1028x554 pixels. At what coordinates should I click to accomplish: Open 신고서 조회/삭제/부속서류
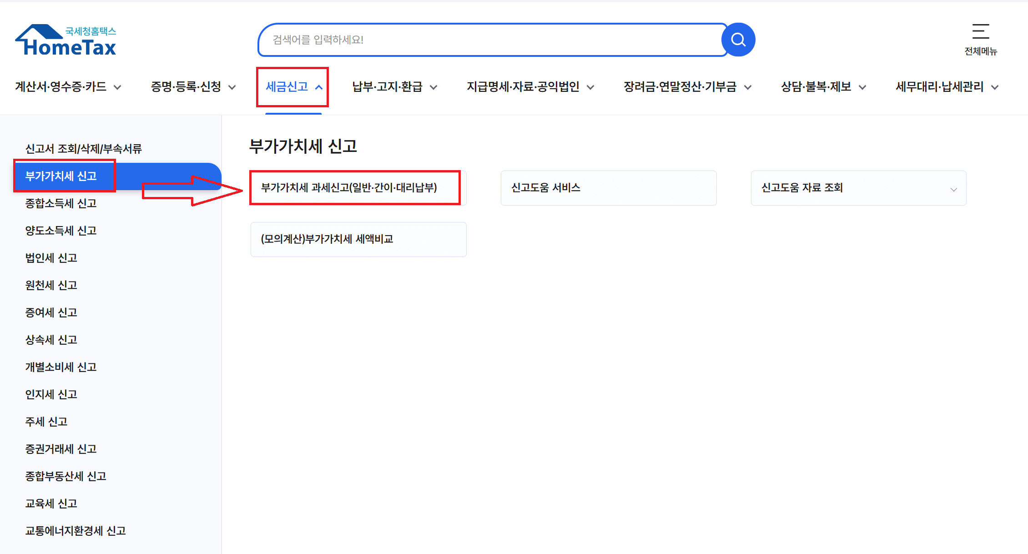(x=84, y=149)
